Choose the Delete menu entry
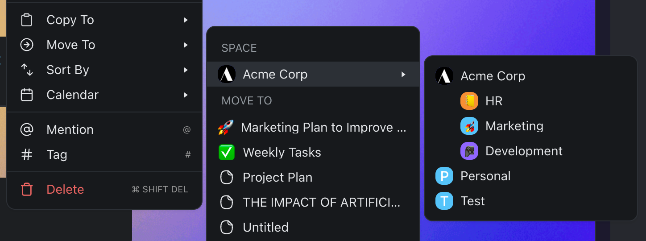The image size is (646, 241). coord(65,190)
